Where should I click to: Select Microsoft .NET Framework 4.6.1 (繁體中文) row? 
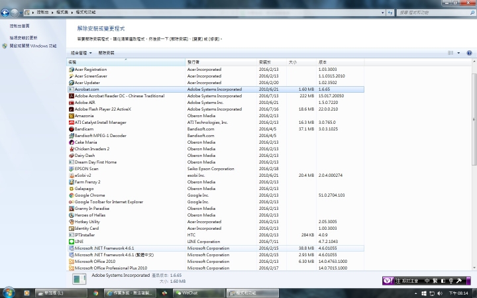coord(216,255)
